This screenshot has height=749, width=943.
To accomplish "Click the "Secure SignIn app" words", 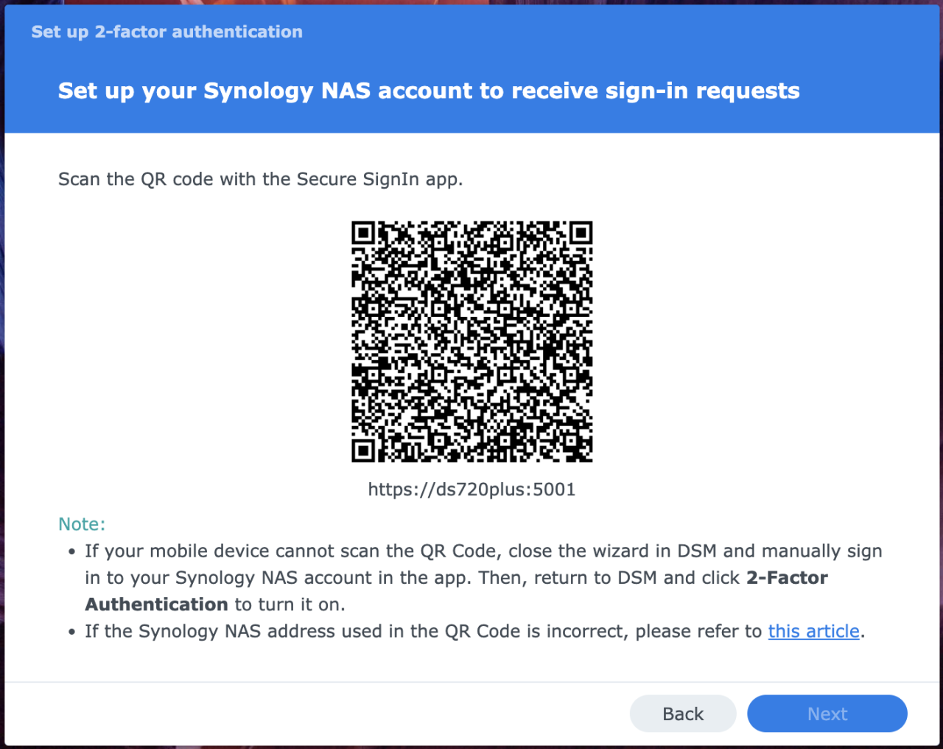I will [x=379, y=179].
